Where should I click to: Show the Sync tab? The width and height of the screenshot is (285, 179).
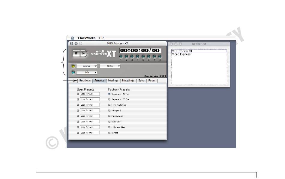[x=141, y=81]
